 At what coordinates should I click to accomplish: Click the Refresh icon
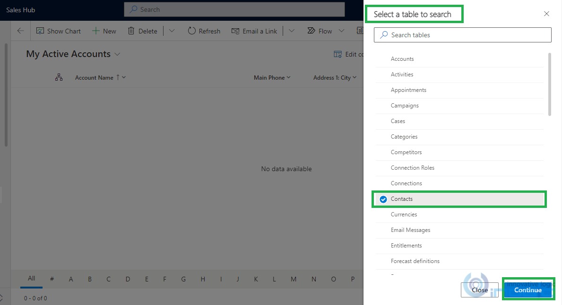click(x=191, y=31)
